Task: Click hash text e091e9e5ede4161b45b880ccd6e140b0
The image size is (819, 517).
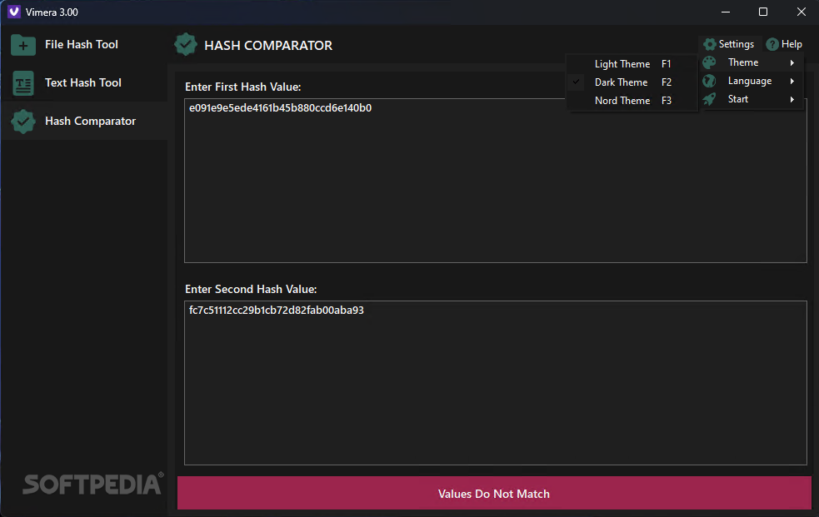Action: click(x=280, y=108)
